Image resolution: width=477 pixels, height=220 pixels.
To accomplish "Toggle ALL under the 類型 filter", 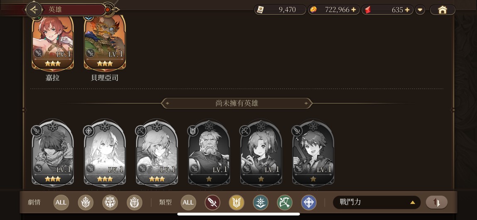I will pos(188,203).
